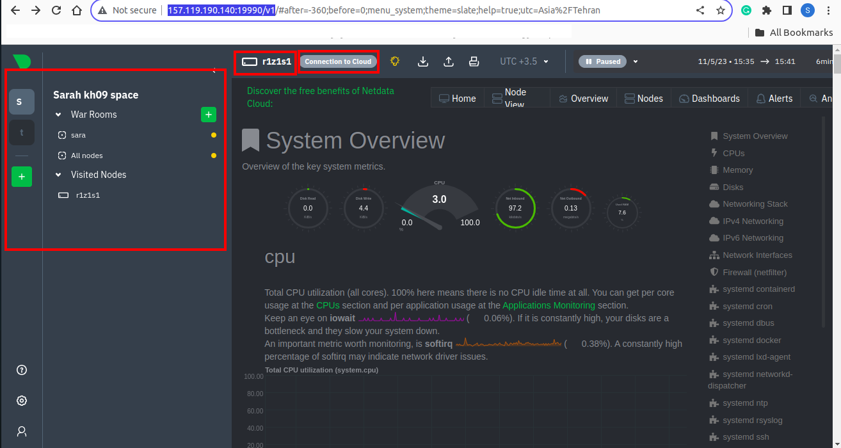Screen dimensions: 841x448
Task: Open help via question mark icon
Action: click(x=22, y=370)
